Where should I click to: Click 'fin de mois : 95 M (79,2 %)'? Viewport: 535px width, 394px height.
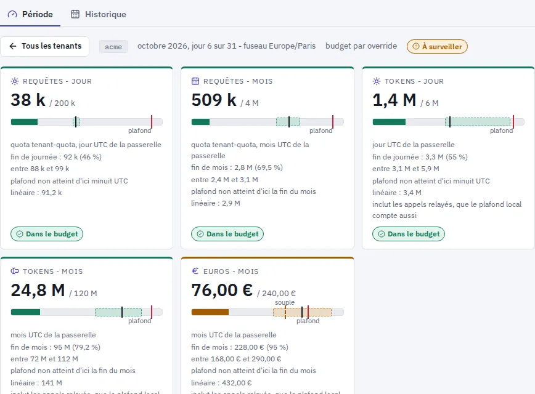(x=55, y=347)
